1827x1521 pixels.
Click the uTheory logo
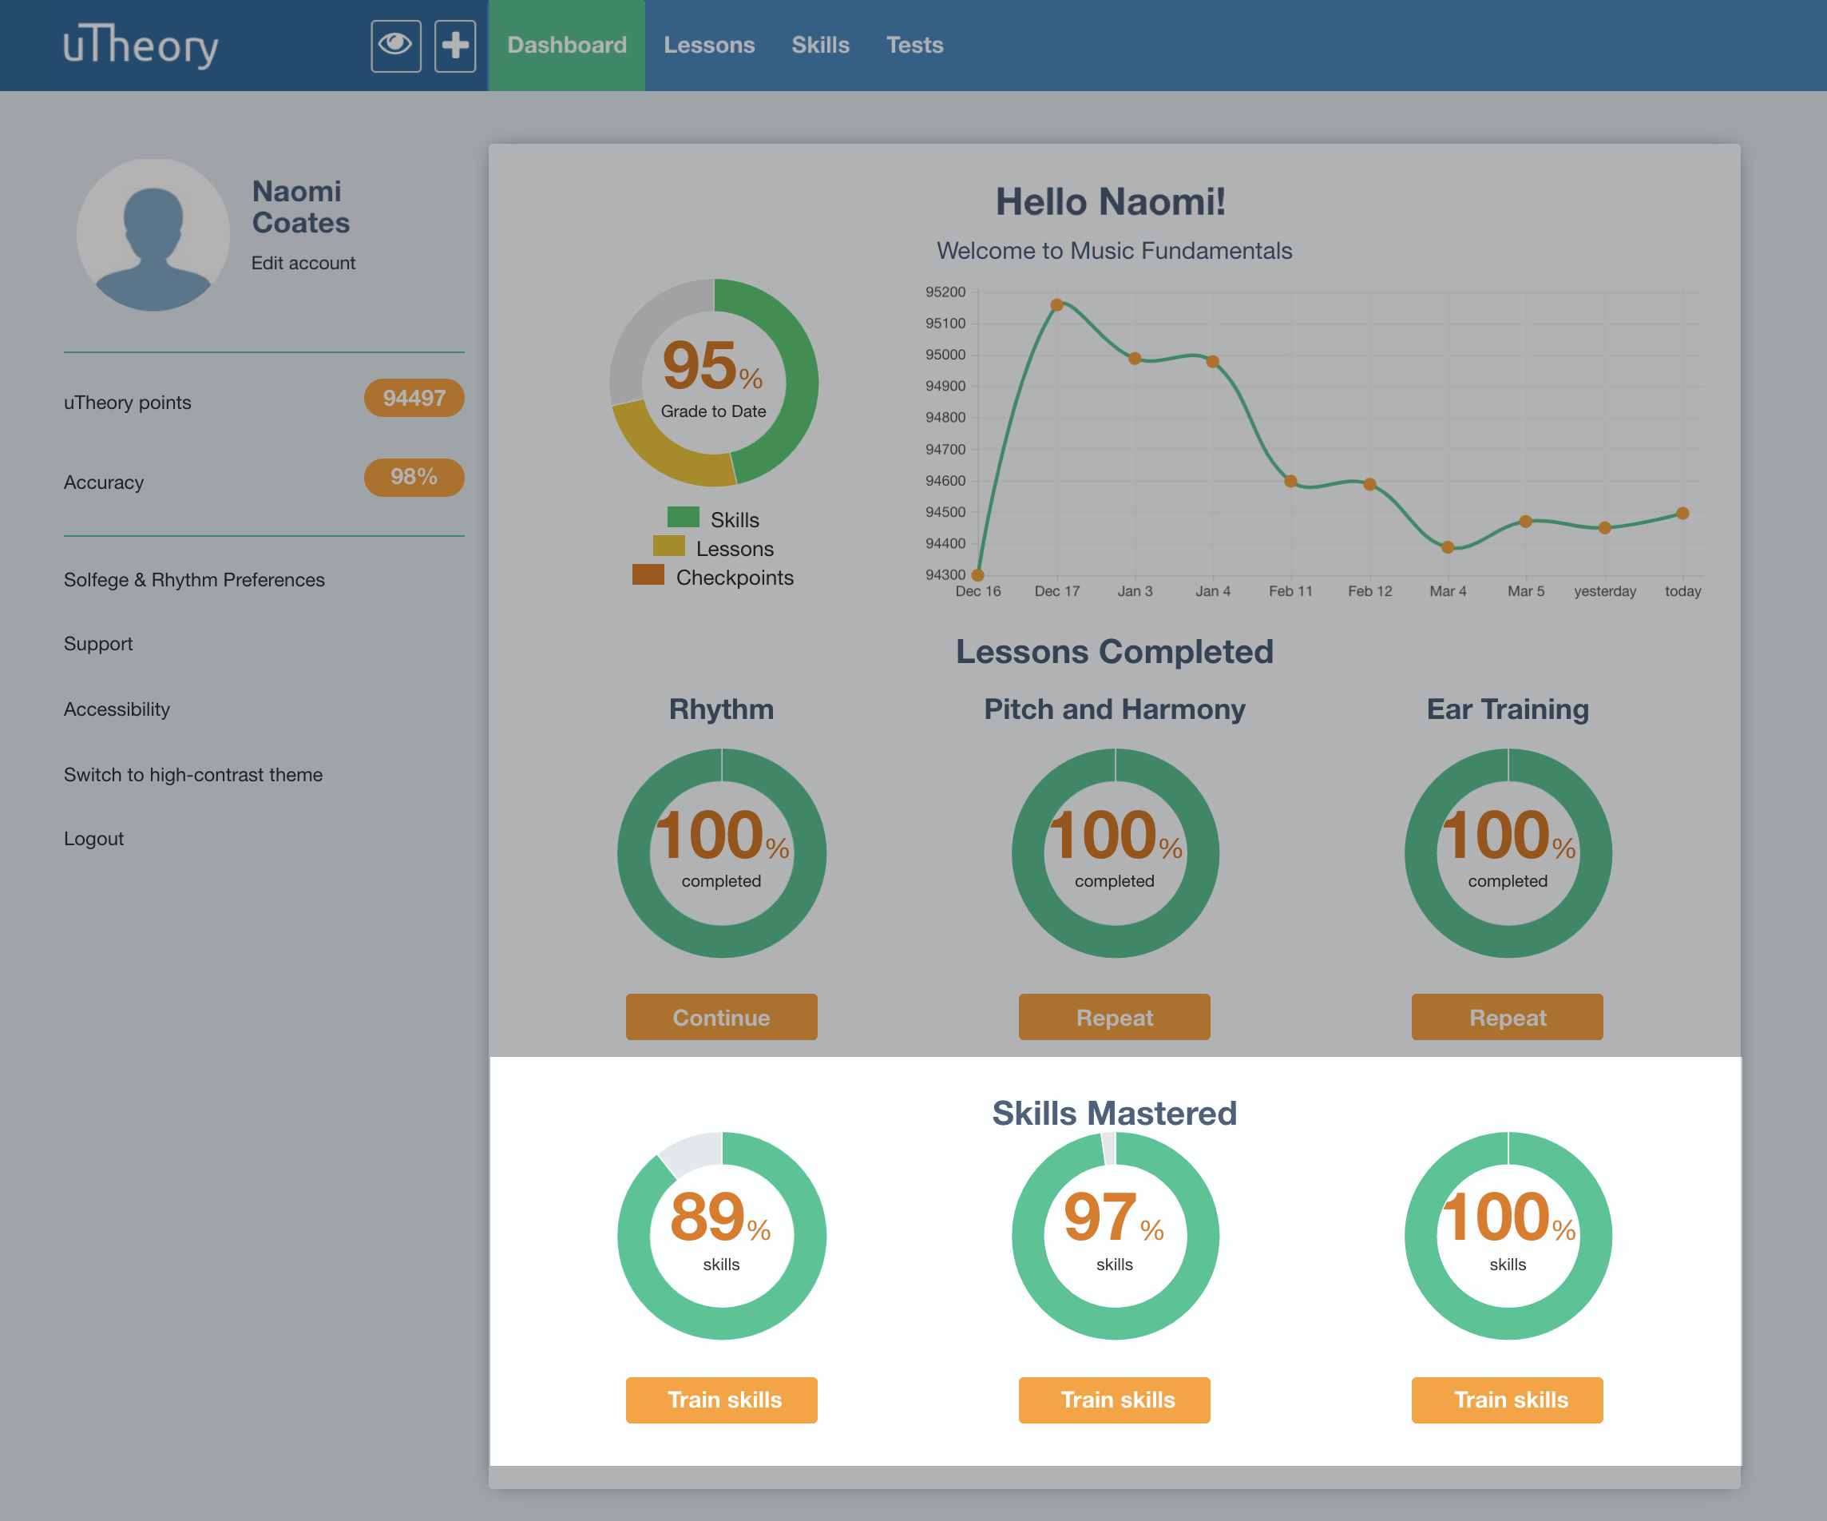pos(140,45)
